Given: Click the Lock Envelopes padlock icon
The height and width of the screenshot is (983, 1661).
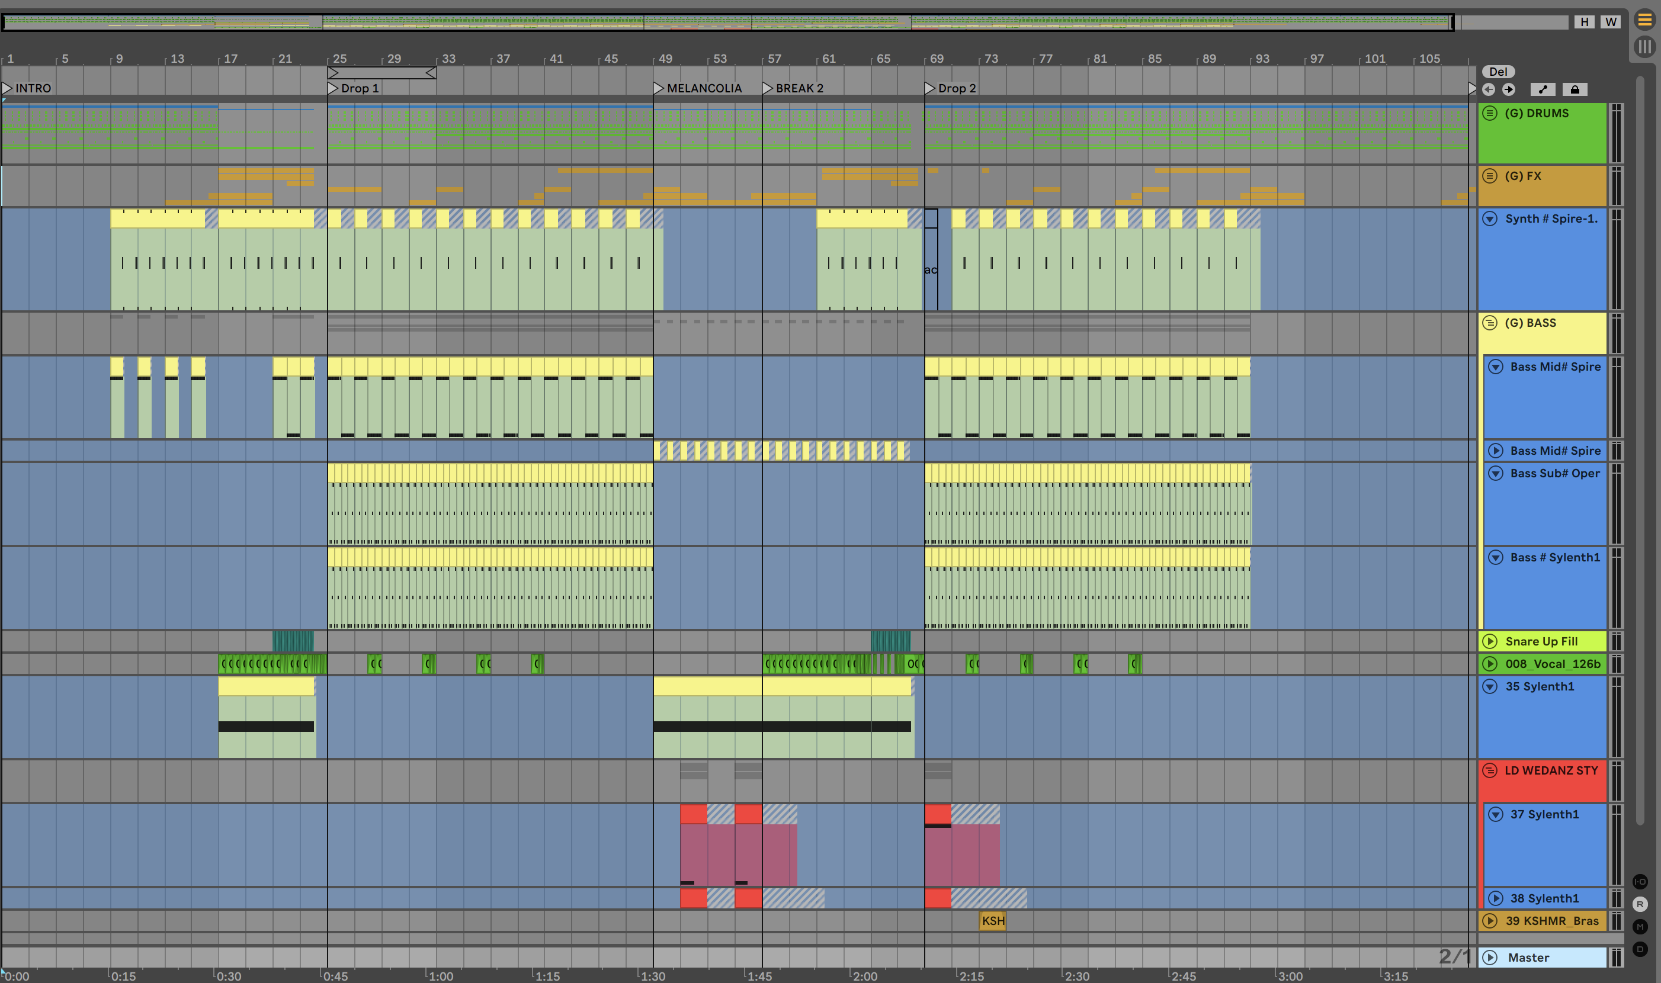Looking at the screenshot, I should click(x=1575, y=89).
